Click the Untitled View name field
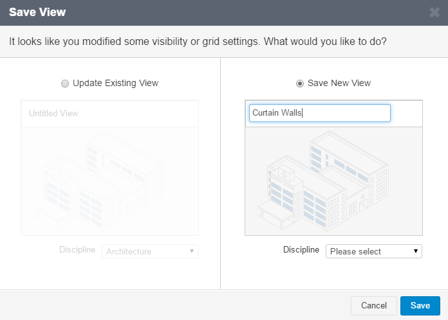The image size is (448, 320). tap(109, 114)
